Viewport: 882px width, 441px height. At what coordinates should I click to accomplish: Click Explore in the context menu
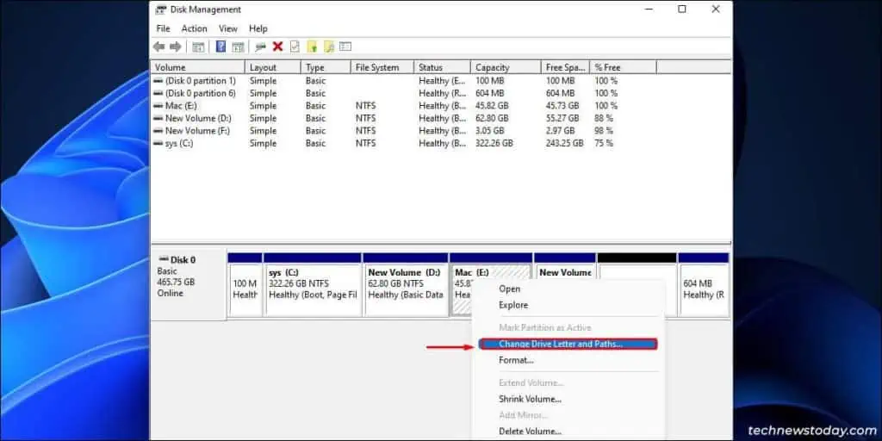513,305
